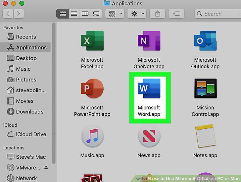Screen dimensions: 241x182
Task: Select Microsoft Word app icon
Action: pyautogui.click(x=149, y=89)
